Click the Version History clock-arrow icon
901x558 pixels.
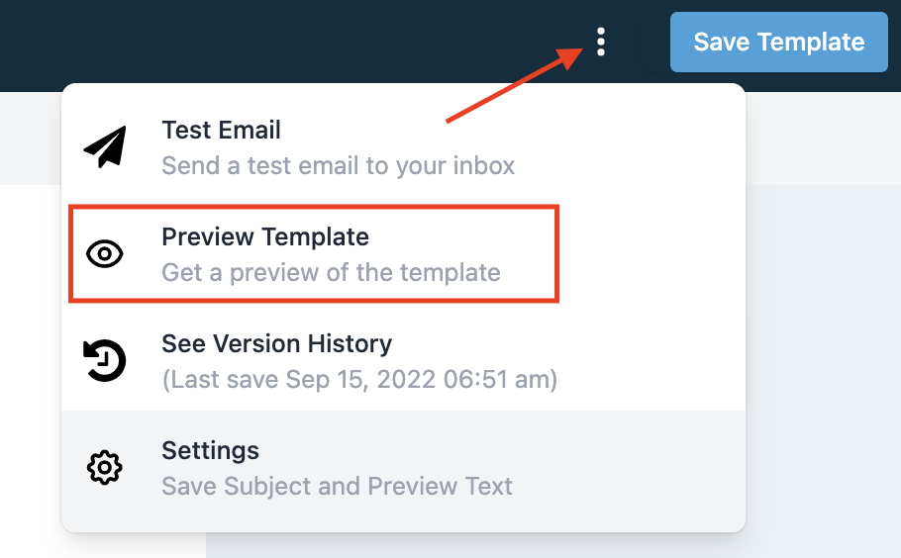click(105, 360)
